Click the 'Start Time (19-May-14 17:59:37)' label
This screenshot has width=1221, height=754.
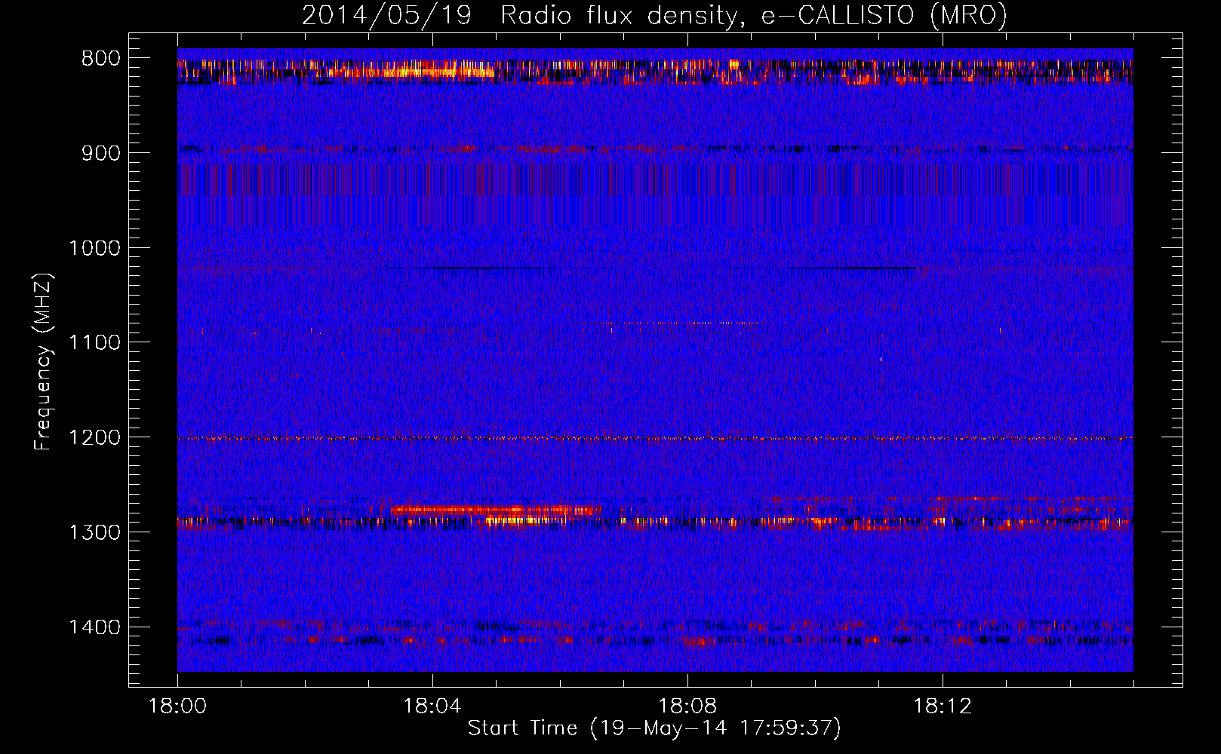pyautogui.click(x=654, y=728)
